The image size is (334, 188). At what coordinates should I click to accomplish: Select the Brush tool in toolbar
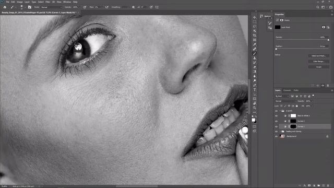(254, 53)
